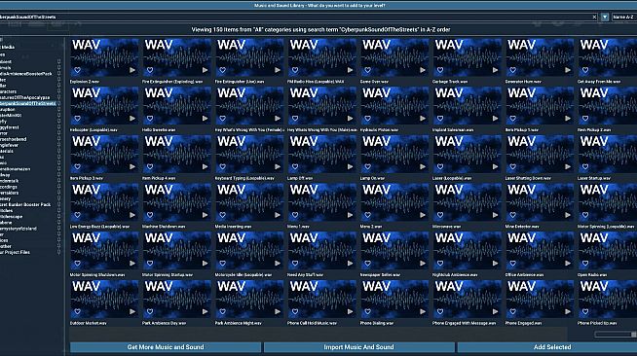The height and width of the screenshot is (356, 637).
Task: Heart the Hydraulic Piston.wav sound
Action: [x=367, y=119]
